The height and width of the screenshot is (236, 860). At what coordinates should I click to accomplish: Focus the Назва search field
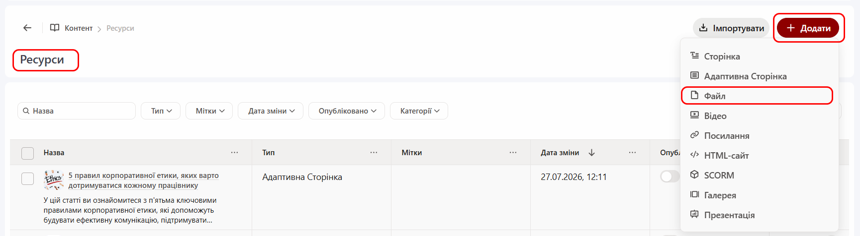[77, 111]
